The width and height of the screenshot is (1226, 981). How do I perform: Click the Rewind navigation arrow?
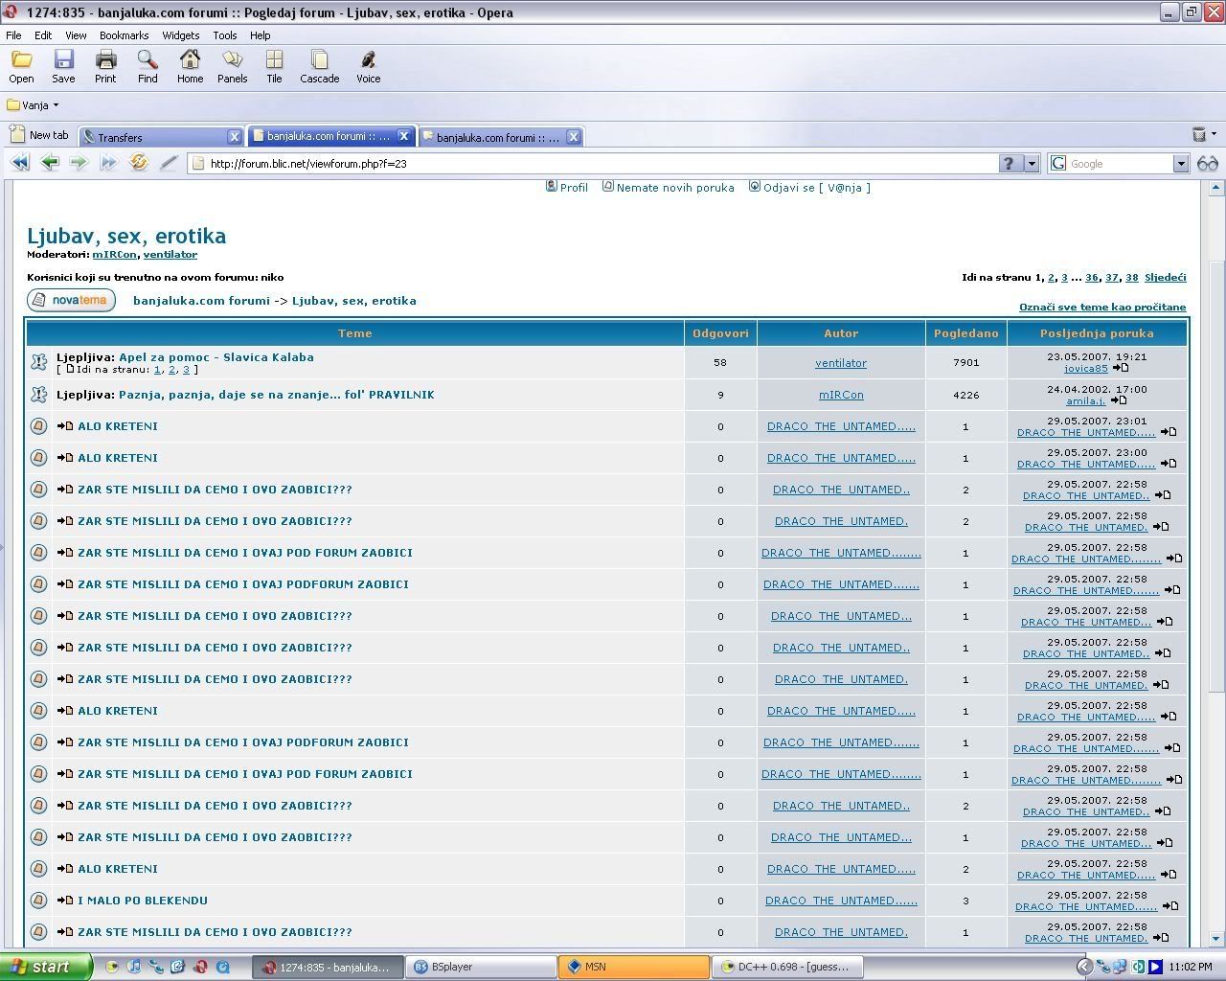tap(20, 163)
